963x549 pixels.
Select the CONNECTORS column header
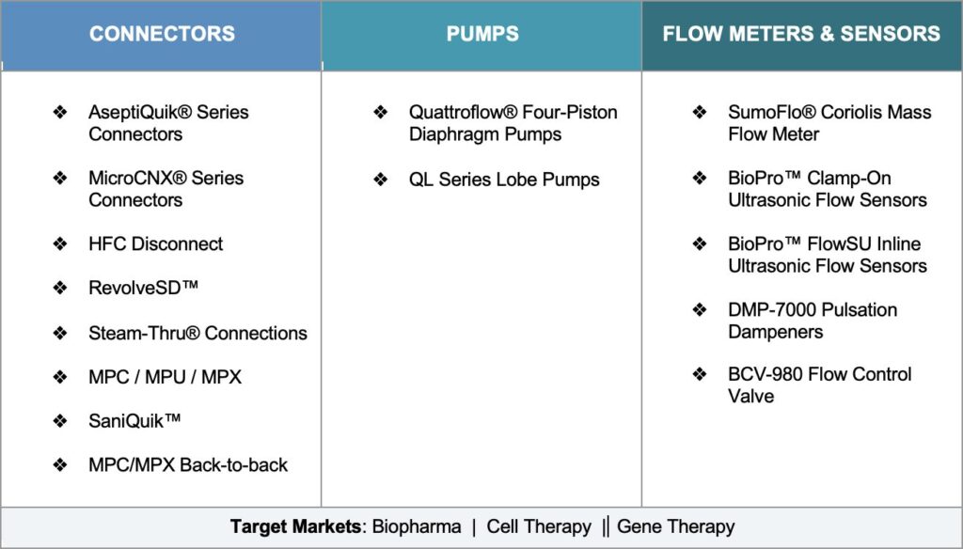tap(162, 35)
